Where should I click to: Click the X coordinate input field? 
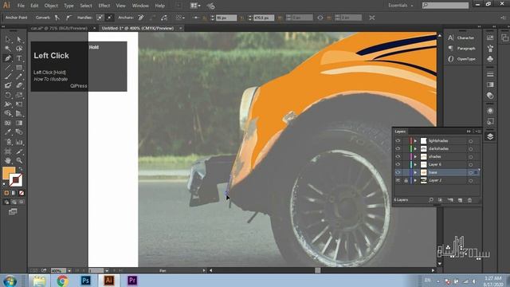pos(226,18)
